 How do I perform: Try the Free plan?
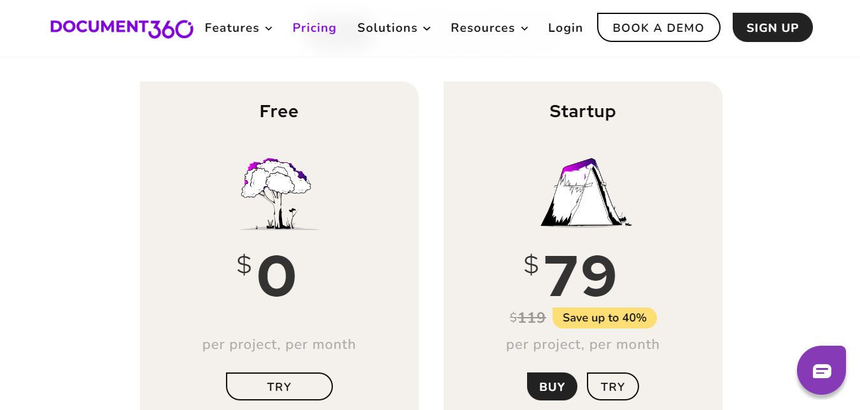pos(279,386)
